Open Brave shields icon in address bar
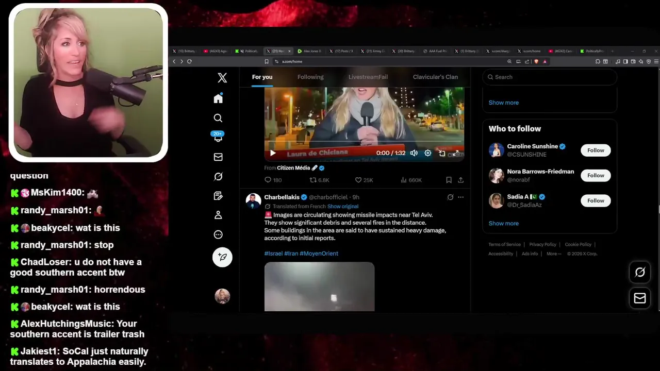 pyautogui.click(x=536, y=61)
